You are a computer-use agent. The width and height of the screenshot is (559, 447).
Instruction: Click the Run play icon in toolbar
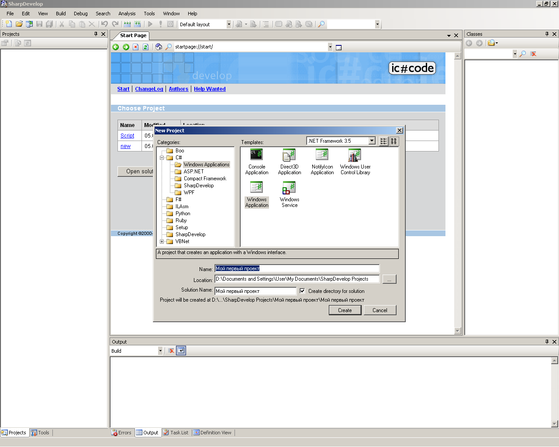(x=150, y=24)
